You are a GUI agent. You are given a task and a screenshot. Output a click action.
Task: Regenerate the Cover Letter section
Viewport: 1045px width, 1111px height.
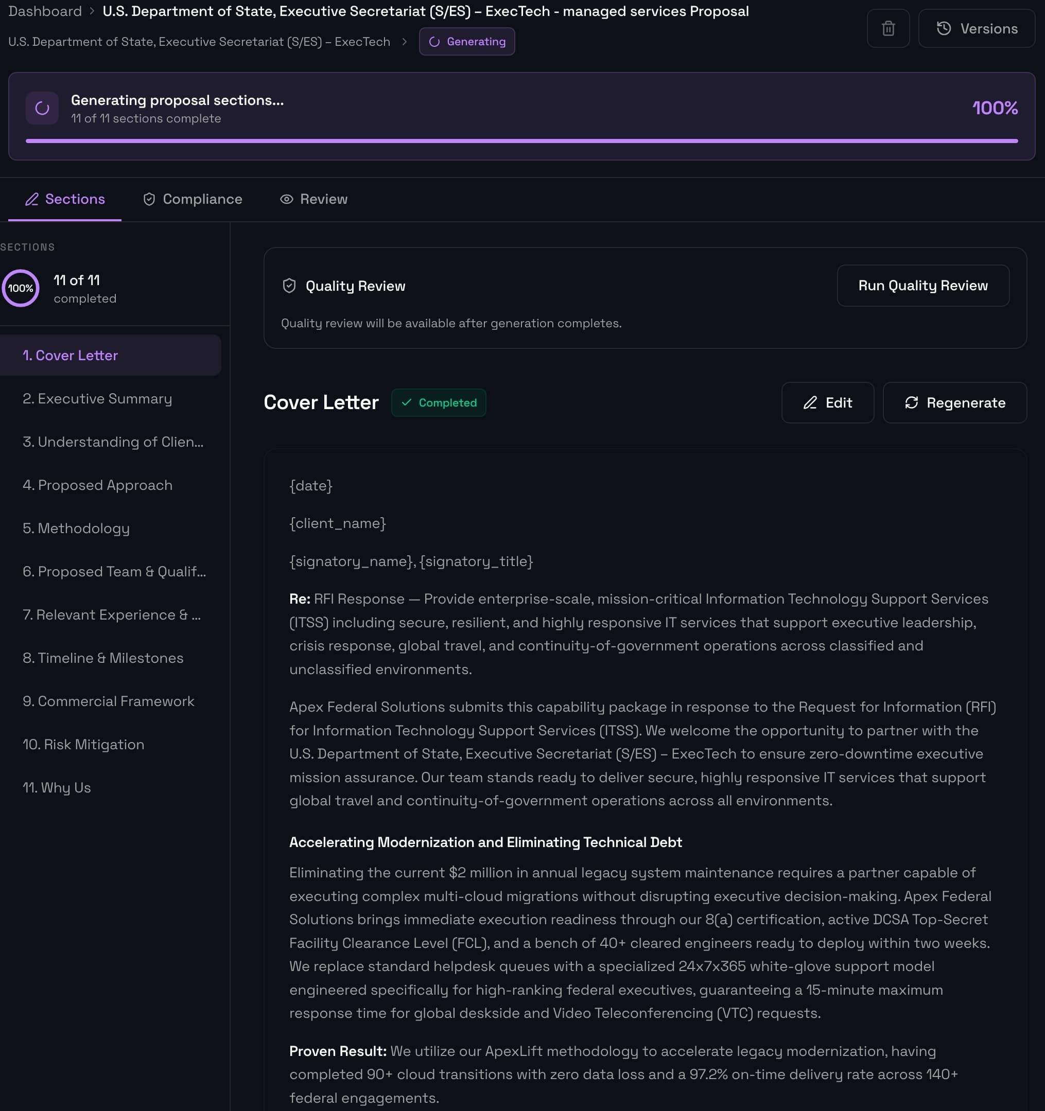tap(954, 402)
